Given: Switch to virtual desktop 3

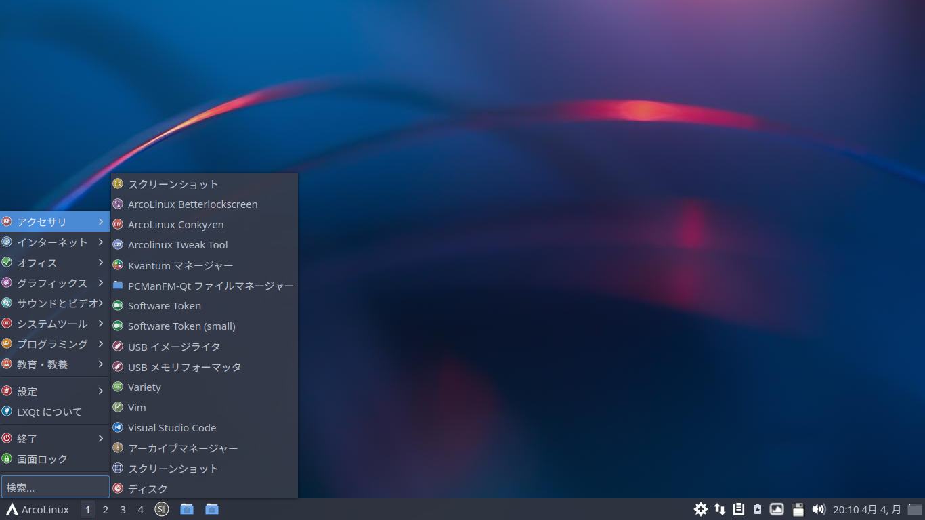Looking at the screenshot, I should pyautogui.click(x=123, y=509).
